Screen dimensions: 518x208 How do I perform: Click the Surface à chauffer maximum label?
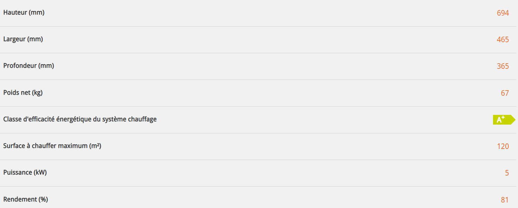[52, 146]
